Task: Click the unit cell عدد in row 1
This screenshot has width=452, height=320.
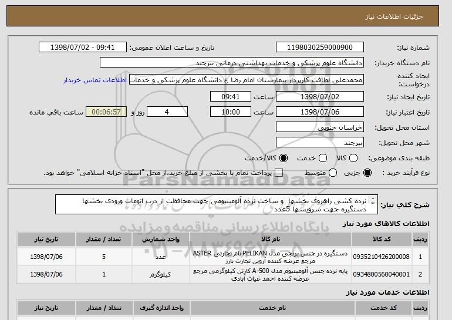Action: pyautogui.click(x=161, y=257)
